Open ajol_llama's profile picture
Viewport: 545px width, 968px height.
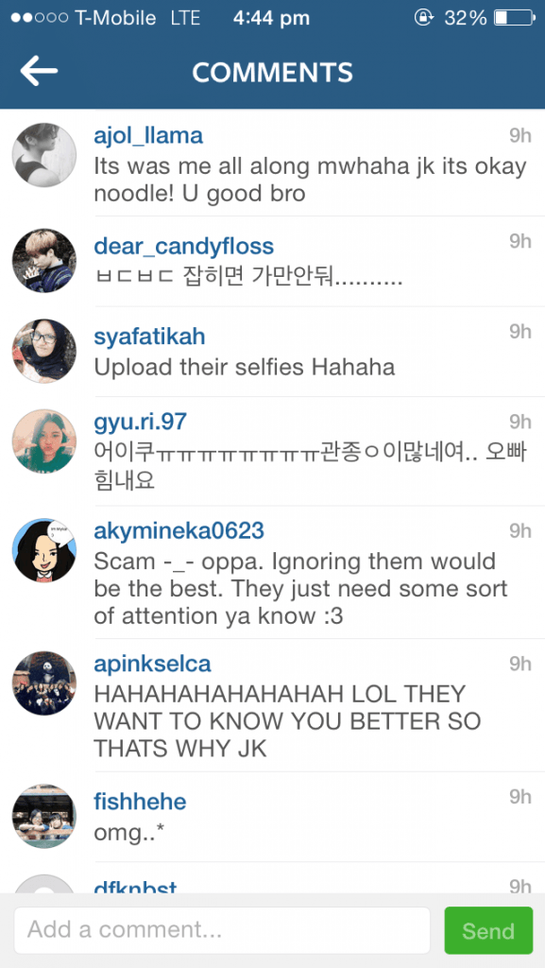[44, 154]
